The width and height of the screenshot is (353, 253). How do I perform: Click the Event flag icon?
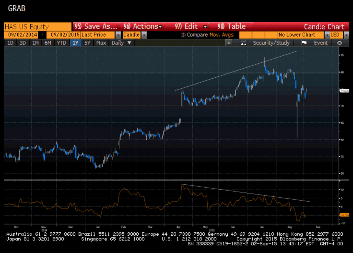[304, 43]
